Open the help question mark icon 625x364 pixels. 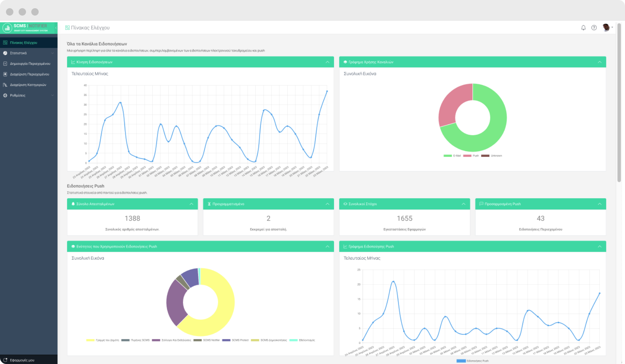coord(594,28)
